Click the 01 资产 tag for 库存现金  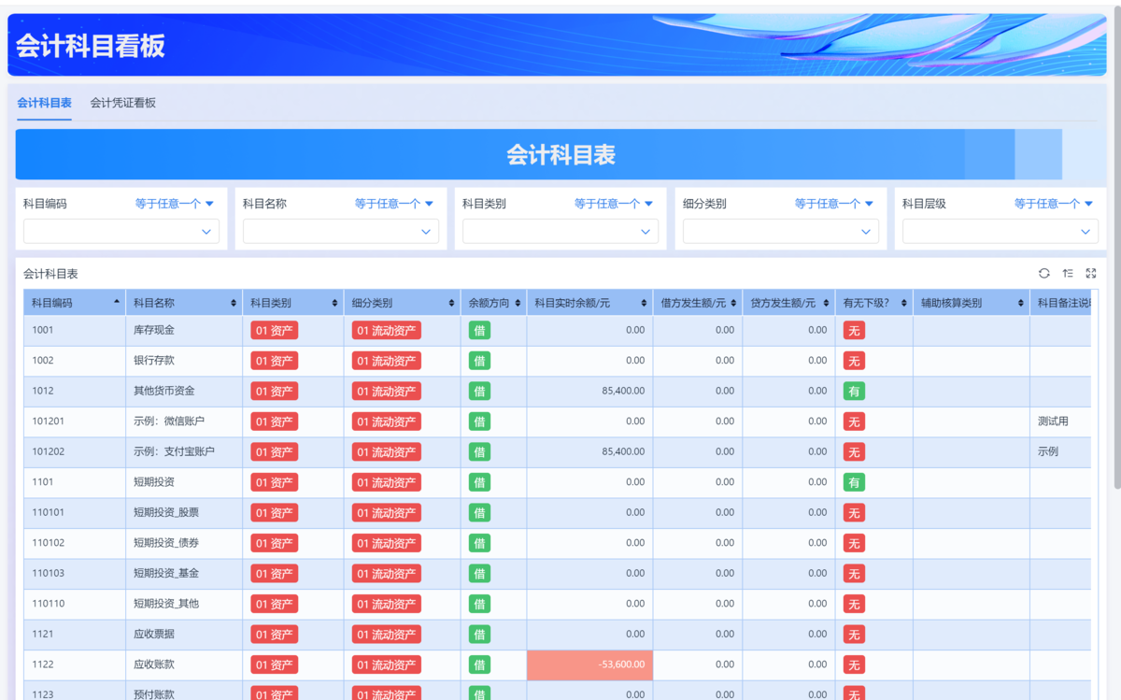point(274,330)
